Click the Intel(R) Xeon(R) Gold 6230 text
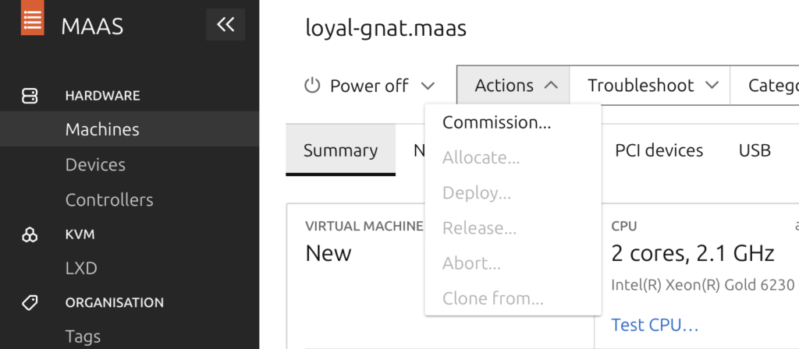This screenshot has width=799, height=349. [703, 285]
